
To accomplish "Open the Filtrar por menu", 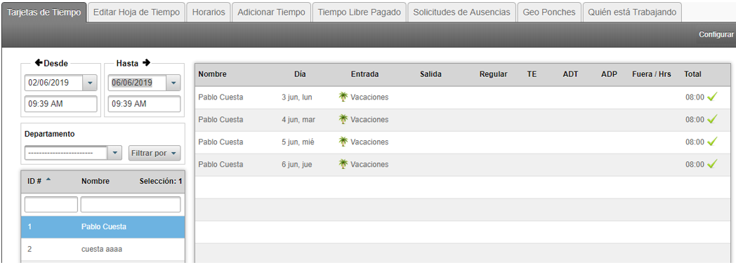I will (x=155, y=153).
